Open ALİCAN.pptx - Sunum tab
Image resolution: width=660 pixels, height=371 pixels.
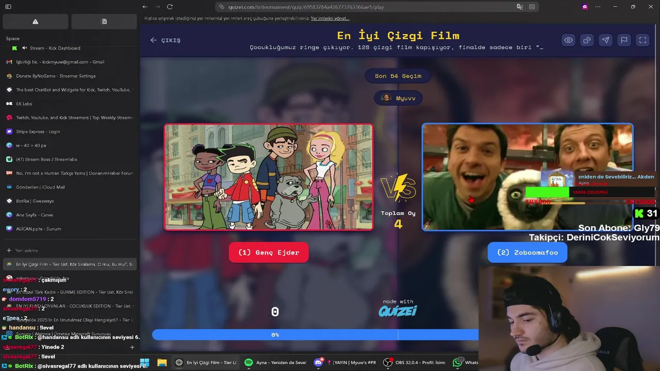pos(70,229)
